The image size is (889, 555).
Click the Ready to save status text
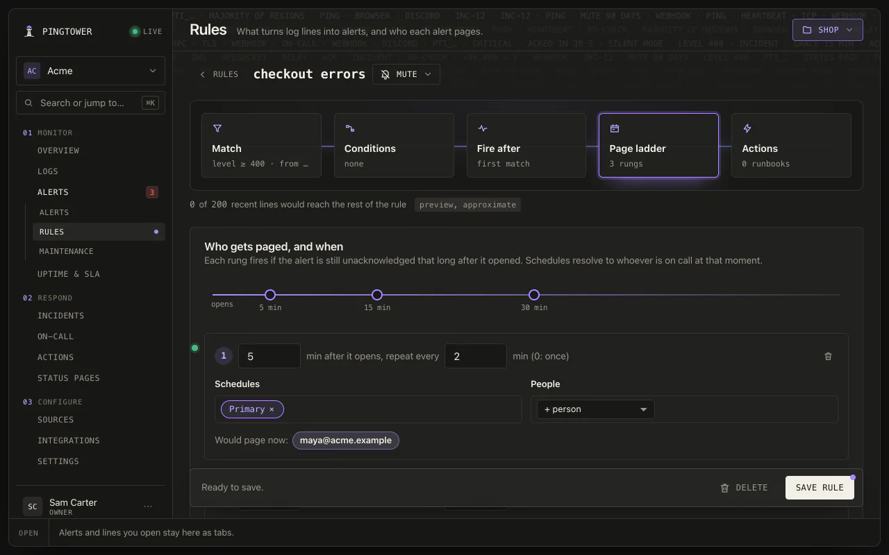(233, 488)
